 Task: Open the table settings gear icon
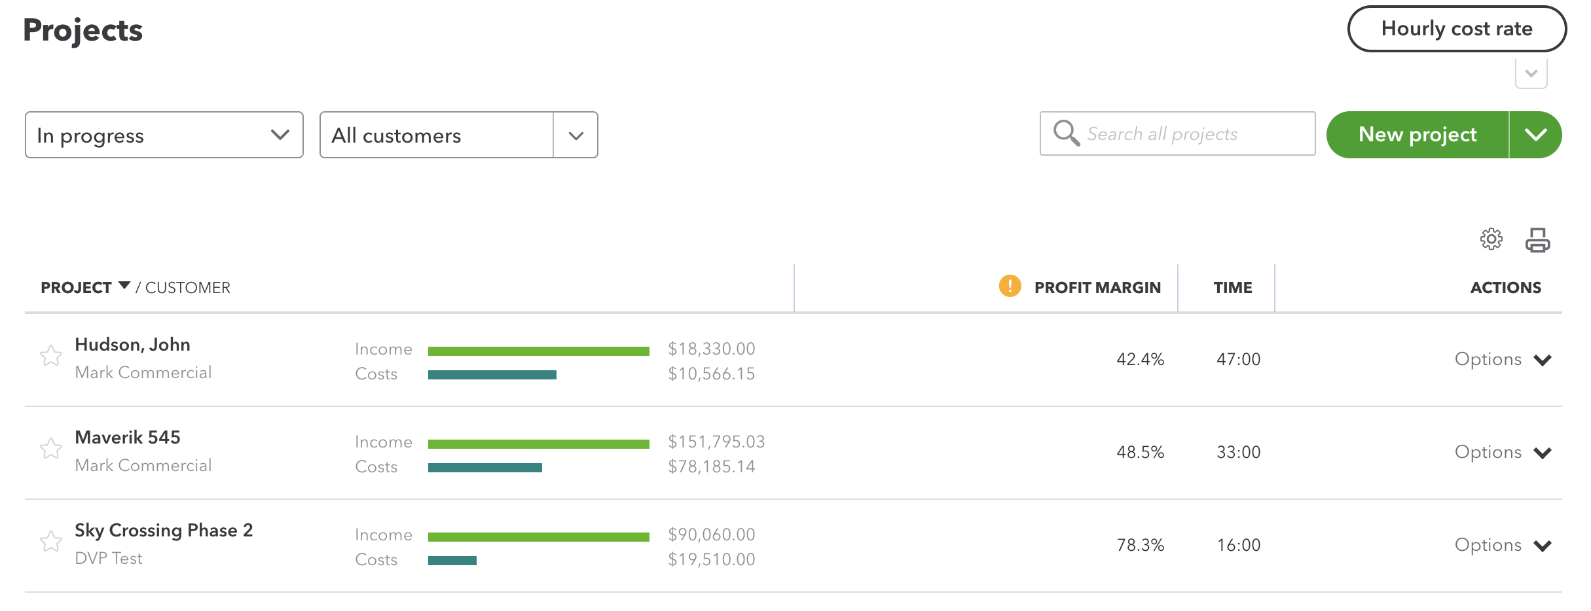click(x=1491, y=239)
